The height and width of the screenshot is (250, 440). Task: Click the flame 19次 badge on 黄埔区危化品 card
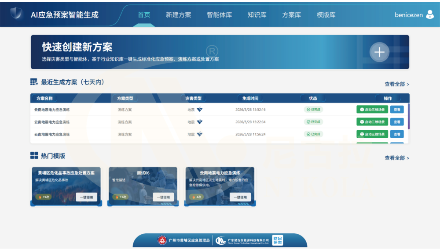pyautogui.click(x=44, y=197)
